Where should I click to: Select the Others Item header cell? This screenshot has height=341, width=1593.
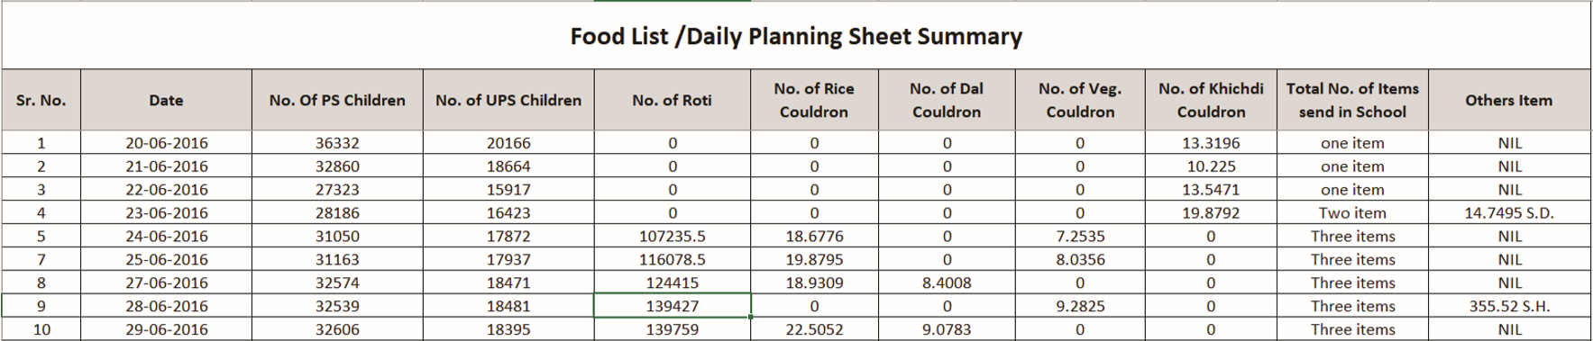point(1509,100)
